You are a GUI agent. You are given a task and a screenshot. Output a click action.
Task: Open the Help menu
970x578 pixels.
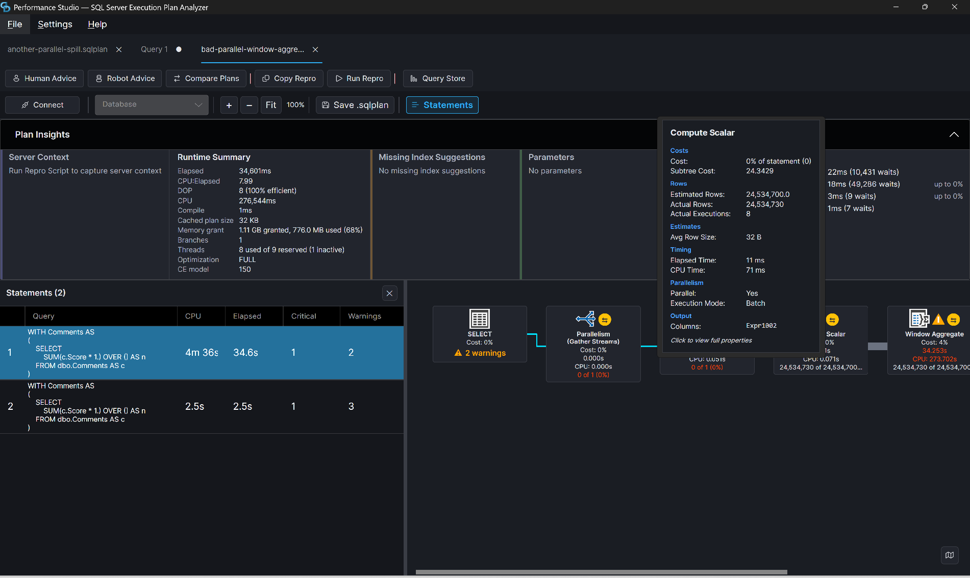click(97, 24)
